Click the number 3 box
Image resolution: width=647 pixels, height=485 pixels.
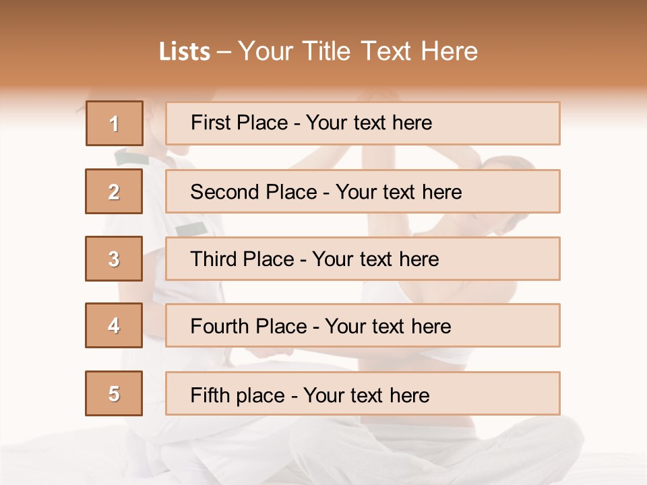coord(114,259)
